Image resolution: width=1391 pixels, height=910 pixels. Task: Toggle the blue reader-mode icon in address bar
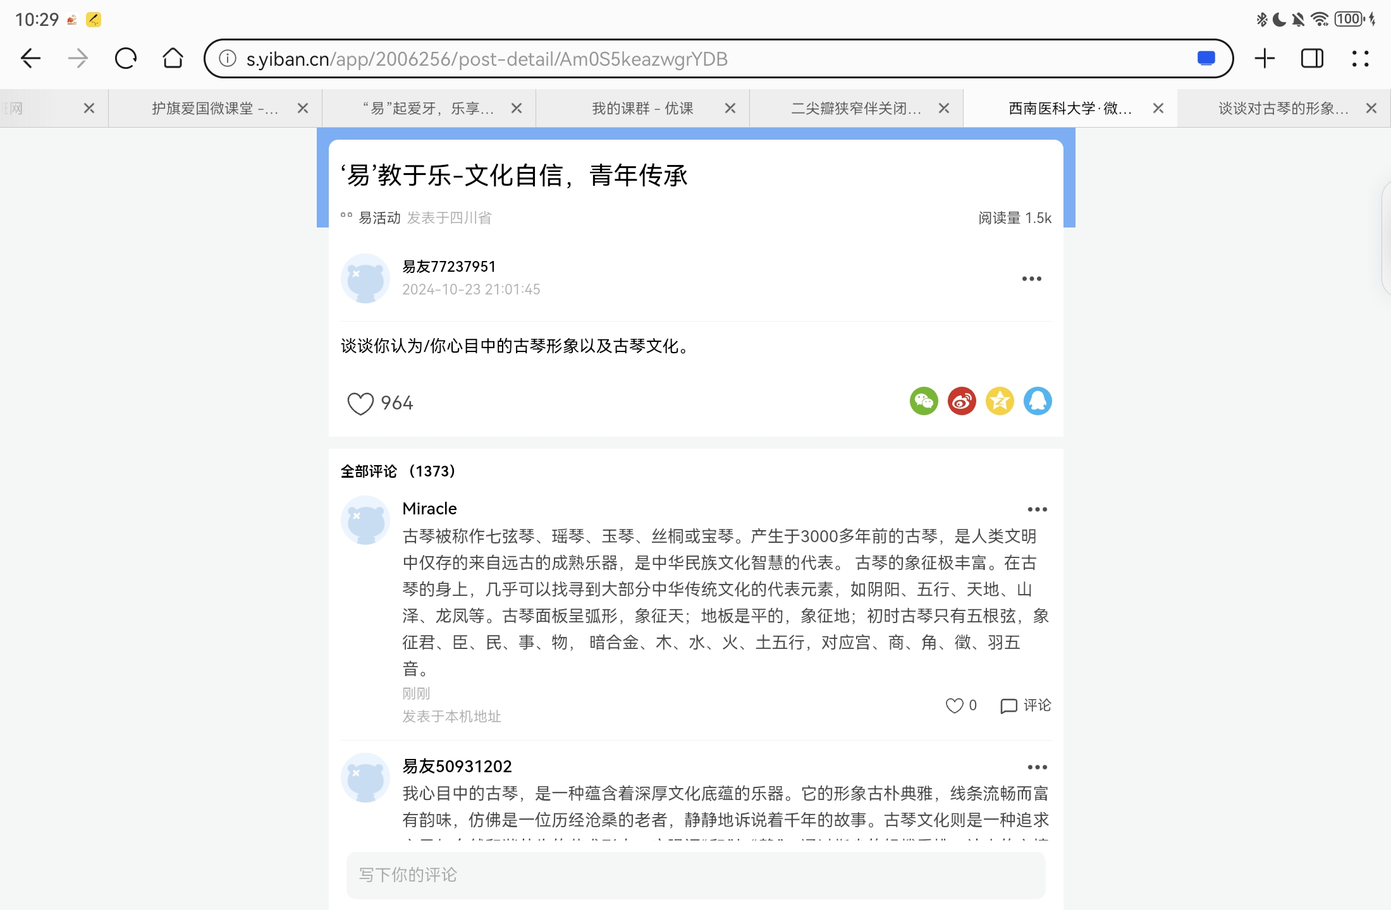tap(1206, 59)
